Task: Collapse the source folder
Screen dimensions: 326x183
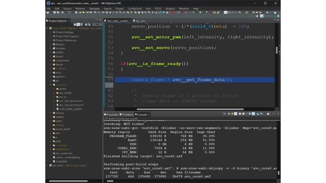Action: (50, 84)
